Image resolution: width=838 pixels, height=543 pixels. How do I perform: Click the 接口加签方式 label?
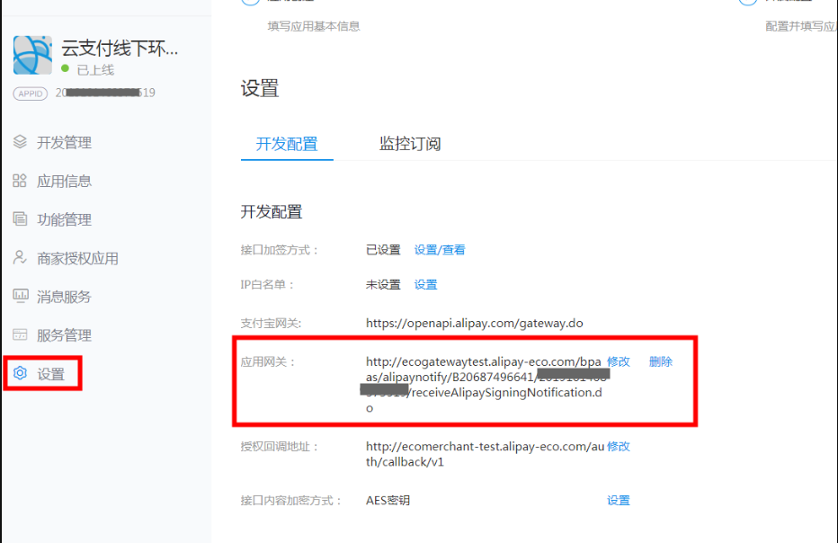tap(280, 250)
